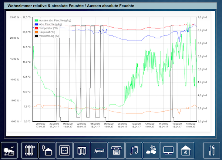Image resolution: width=222 pixels, height=160 pixels.
Task: Click the 14:00:00 18.04.17 time label
Action: point(164,125)
